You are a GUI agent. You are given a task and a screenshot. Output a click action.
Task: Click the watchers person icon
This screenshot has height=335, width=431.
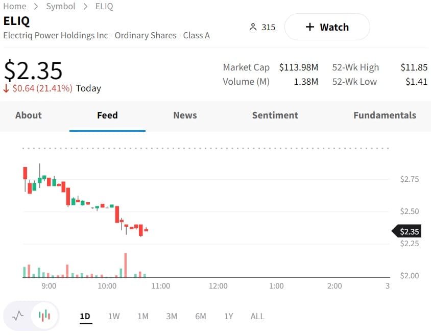click(253, 27)
